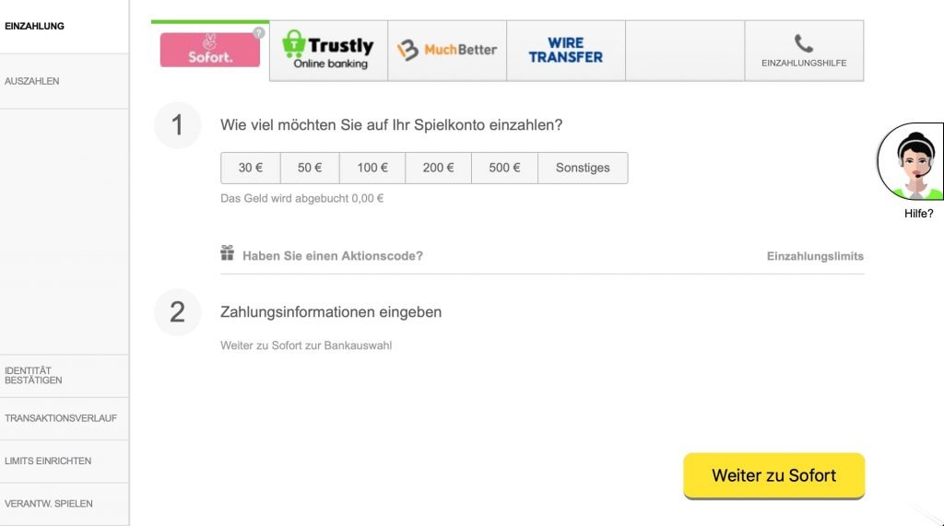The width and height of the screenshot is (944, 526).
Task: Select the 50 € deposit amount
Action: [x=310, y=168]
